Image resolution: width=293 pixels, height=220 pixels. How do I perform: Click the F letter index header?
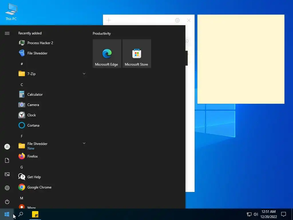[x=22, y=136]
